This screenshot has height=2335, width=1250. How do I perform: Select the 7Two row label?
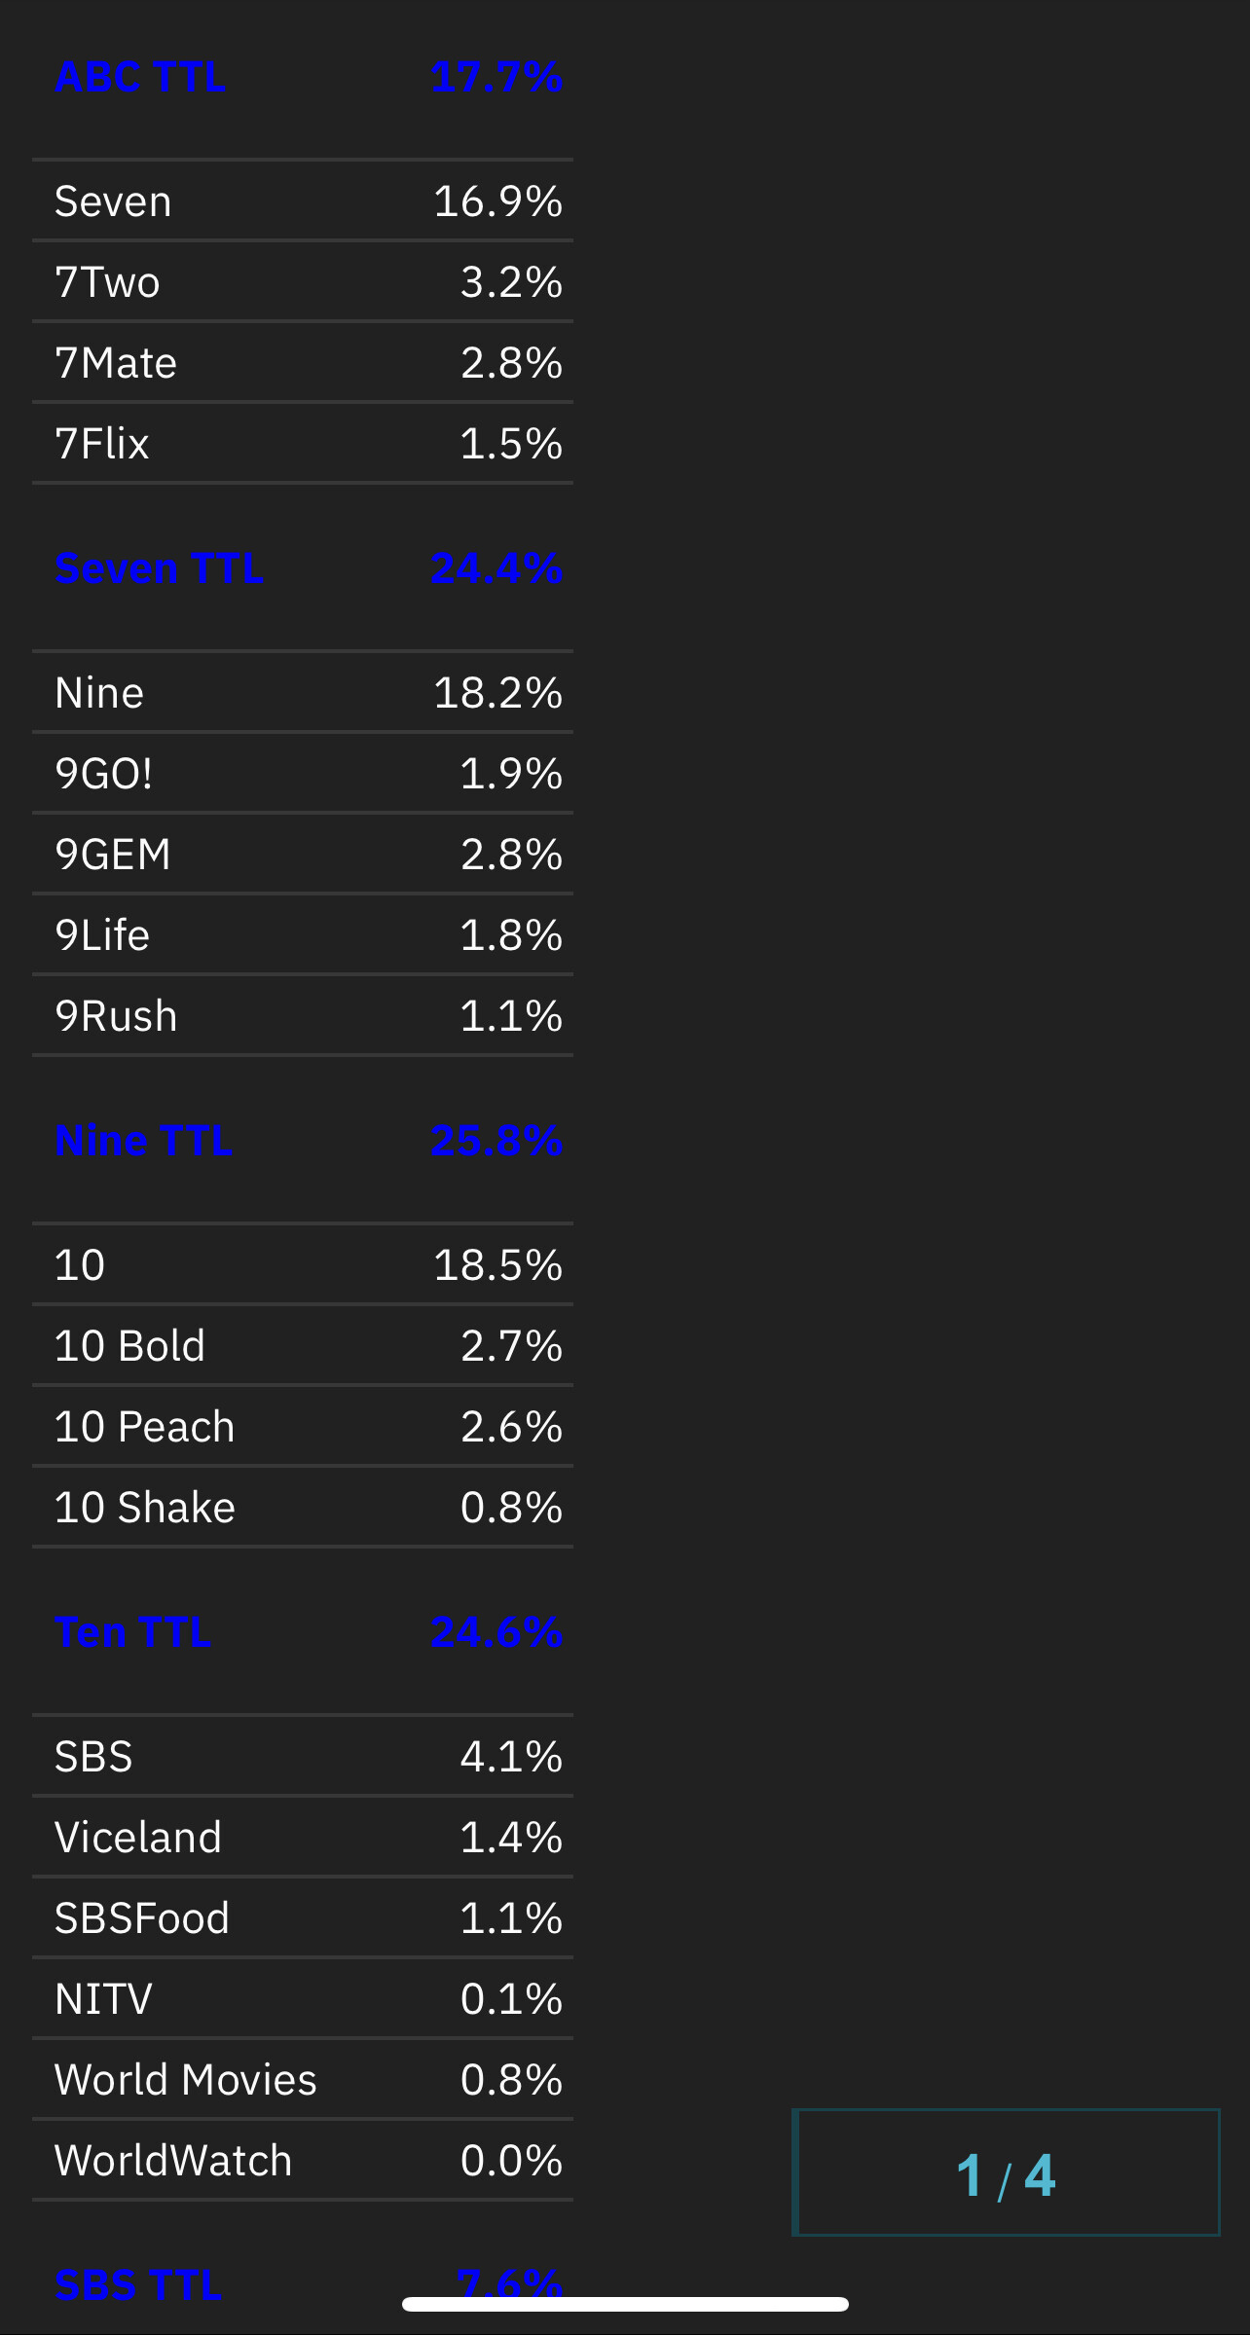point(108,282)
